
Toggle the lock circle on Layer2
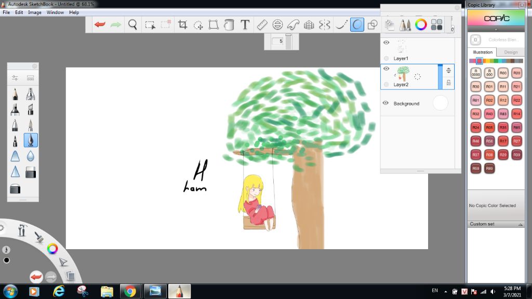point(386,85)
